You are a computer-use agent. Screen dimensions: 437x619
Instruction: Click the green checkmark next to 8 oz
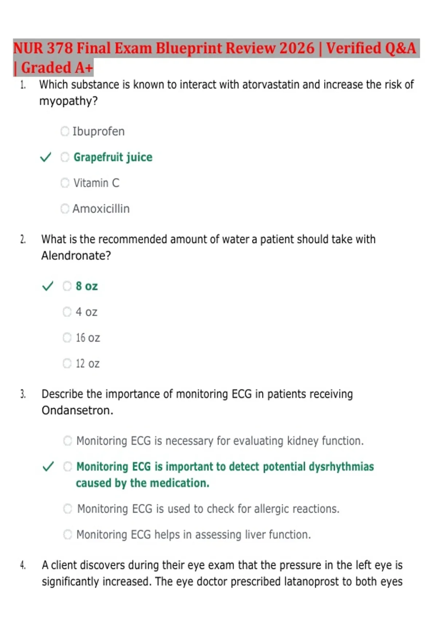coord(48,286)
